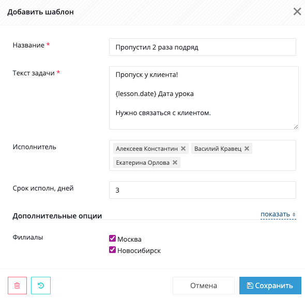Click the red trash delete icon
The height and width of the screenshot is (300, 305).
pos(17,286)
